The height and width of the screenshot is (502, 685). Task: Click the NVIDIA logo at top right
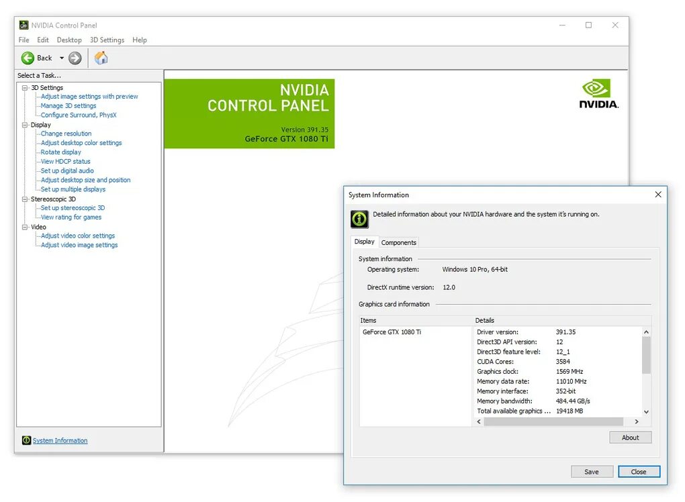pyautogui.click(x=598, y=93)
